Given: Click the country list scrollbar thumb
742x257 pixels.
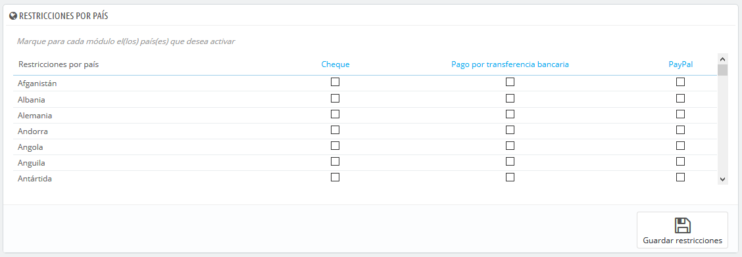Looking at the screenshot, I should point(723,70).
